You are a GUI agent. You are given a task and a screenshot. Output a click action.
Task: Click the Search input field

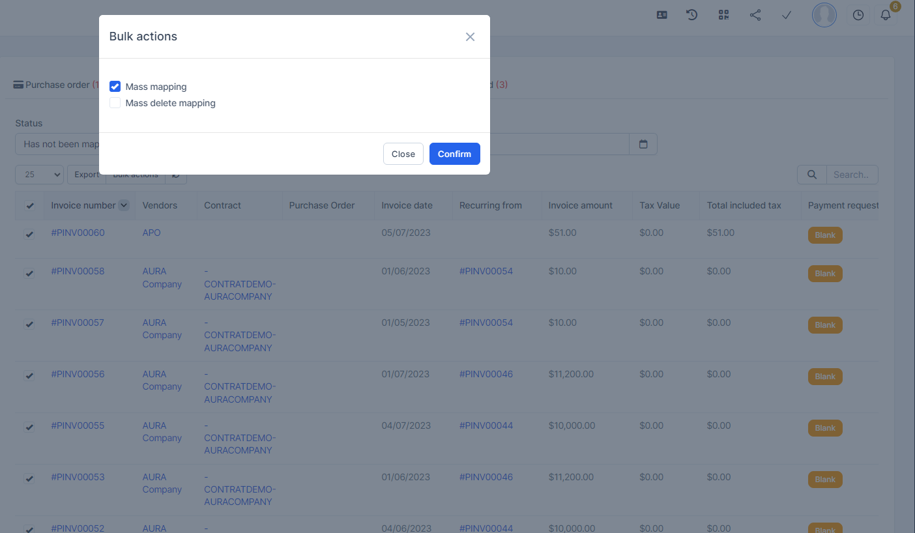pyautogui.click(x=851, y=175)
